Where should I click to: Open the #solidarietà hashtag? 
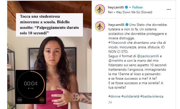point(130,97)
